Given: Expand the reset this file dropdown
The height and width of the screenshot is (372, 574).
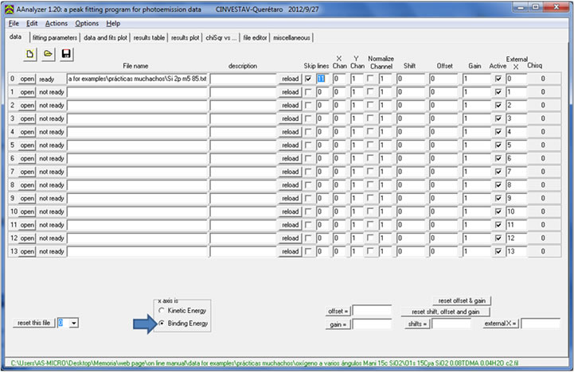Looking at the screenshot, I should [x=74, y=323].
